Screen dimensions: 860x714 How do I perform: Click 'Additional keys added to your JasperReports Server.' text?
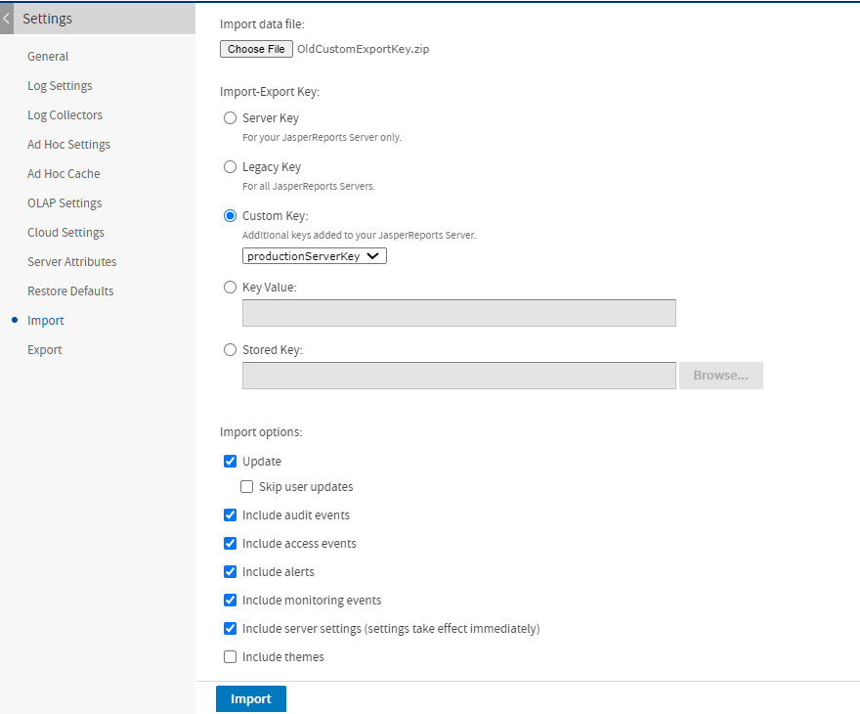tap(360, 235)
